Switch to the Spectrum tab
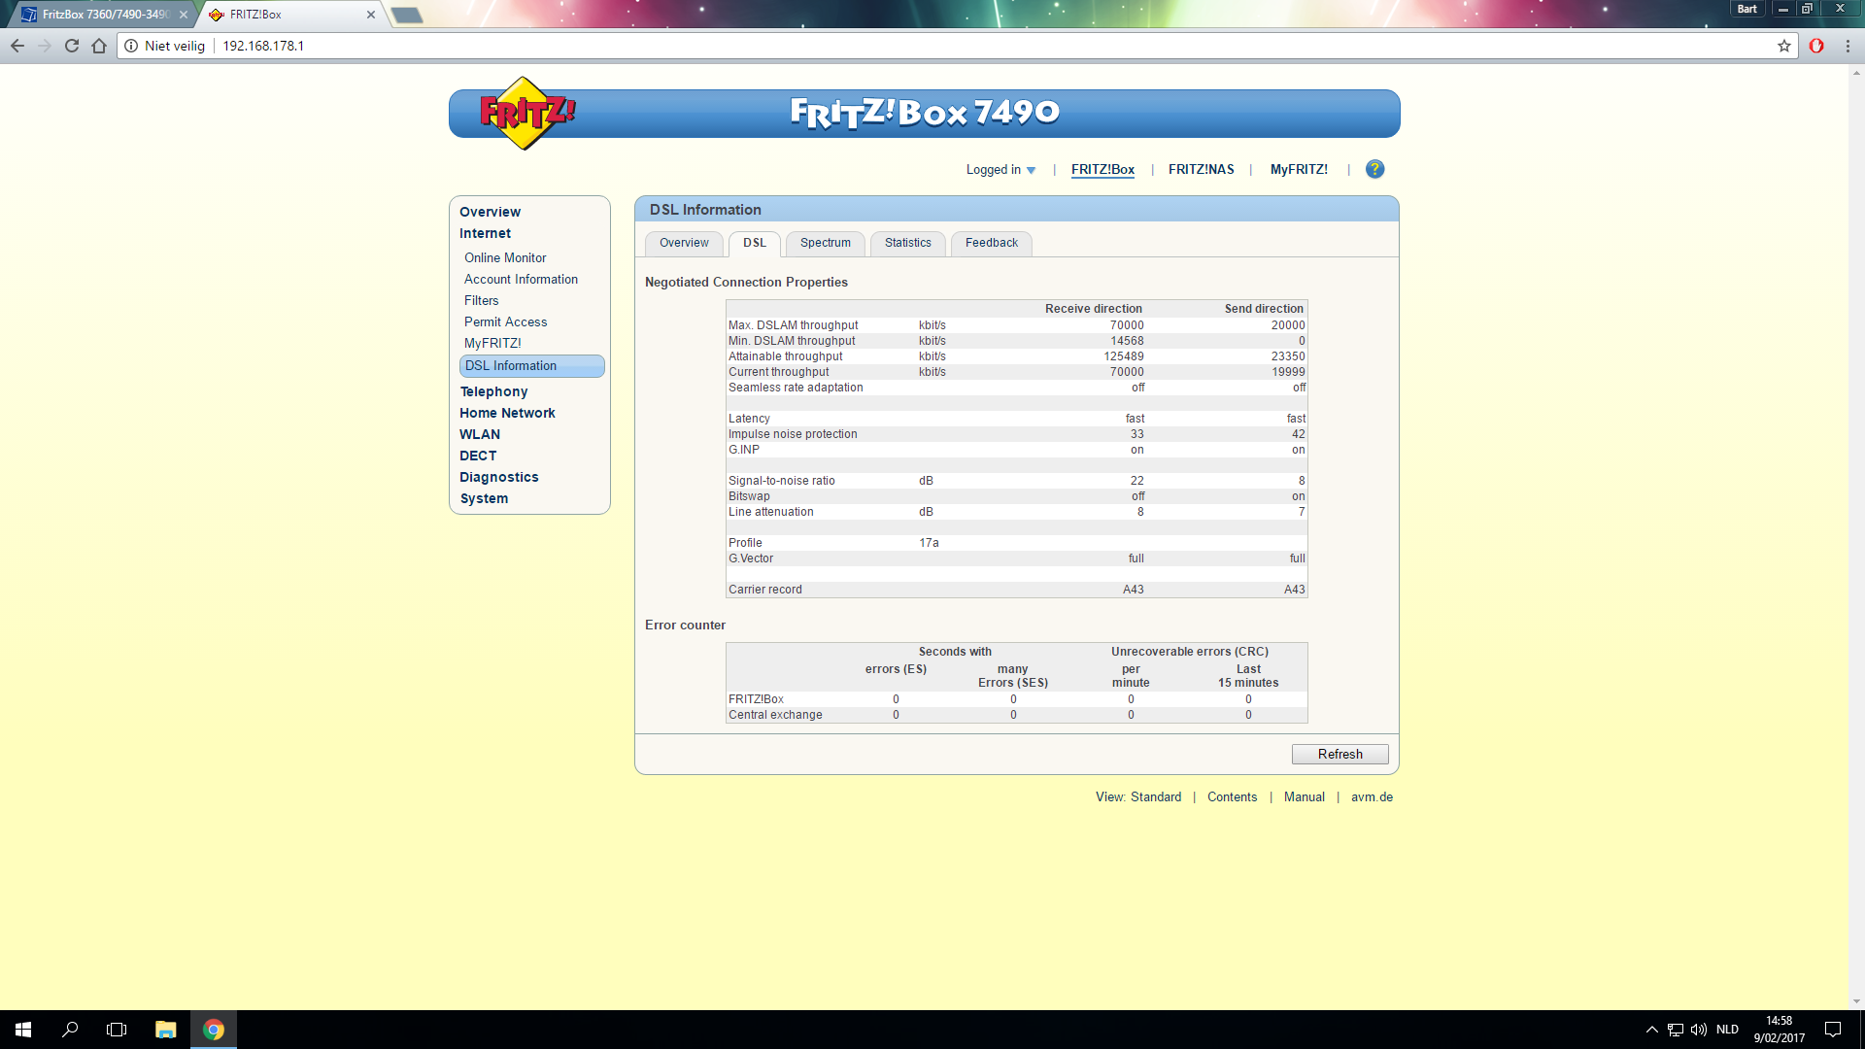The width and height of the screenshot is (1865, 1049). [825, 243]
